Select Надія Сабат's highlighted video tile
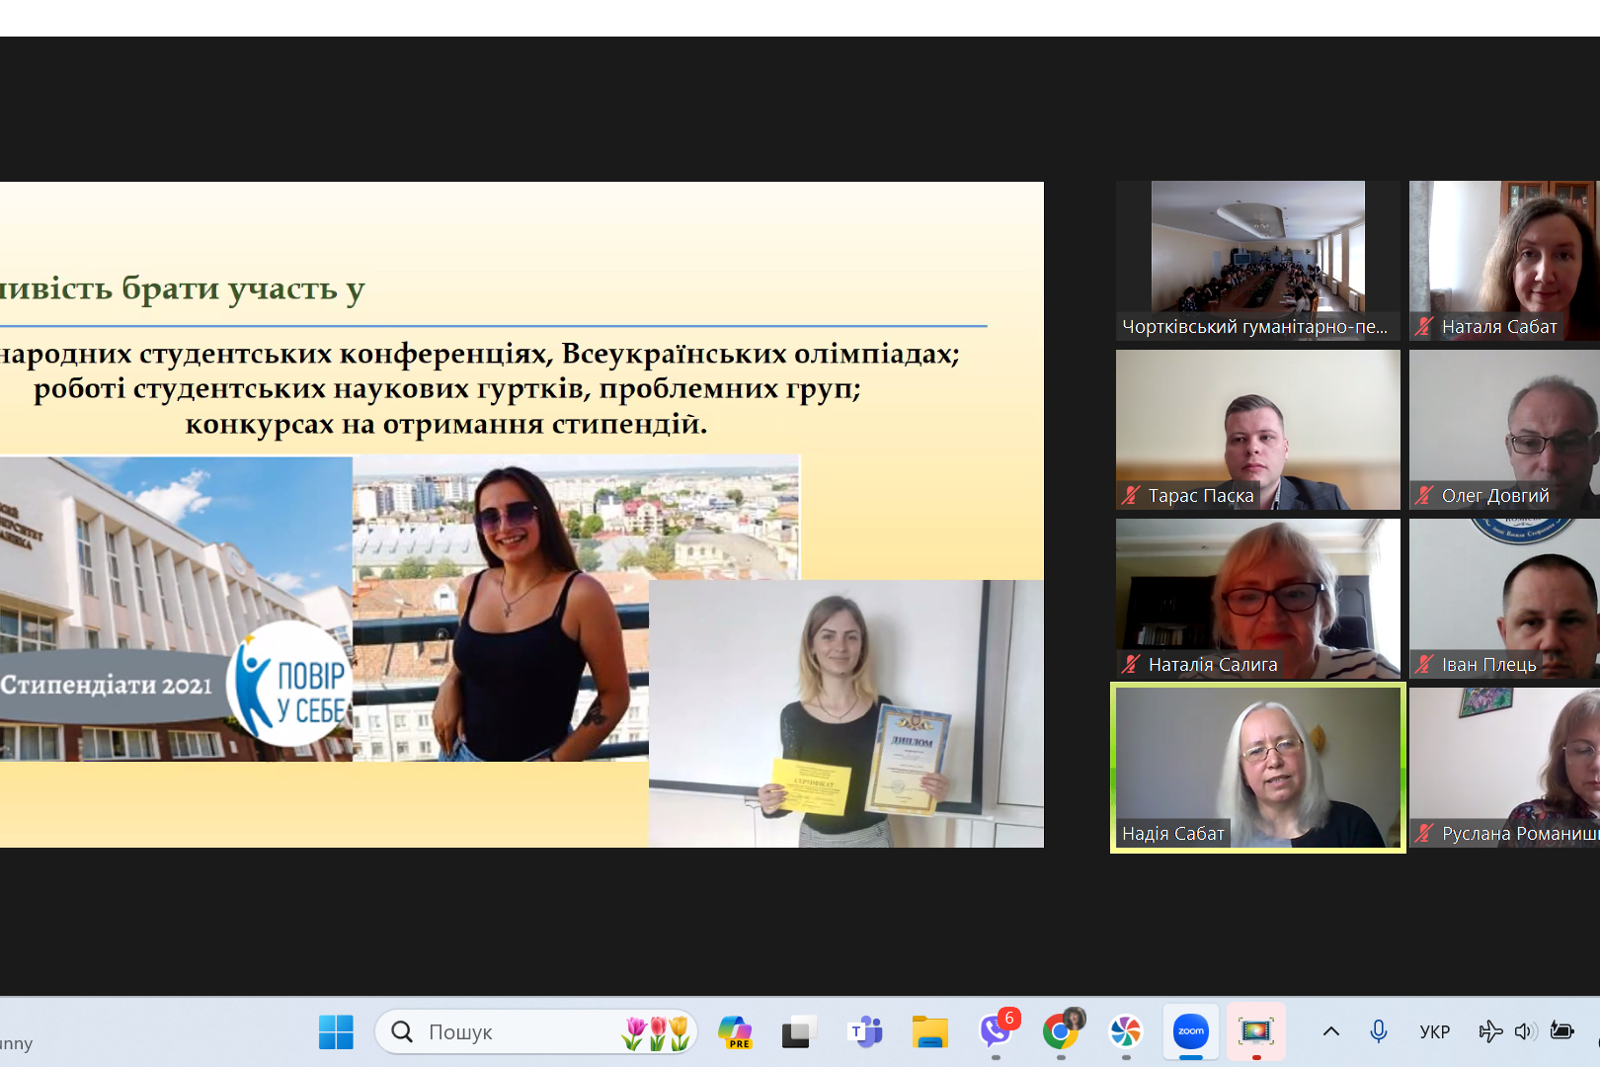The image size is (1600, 1067). (x=1257, y=768)
